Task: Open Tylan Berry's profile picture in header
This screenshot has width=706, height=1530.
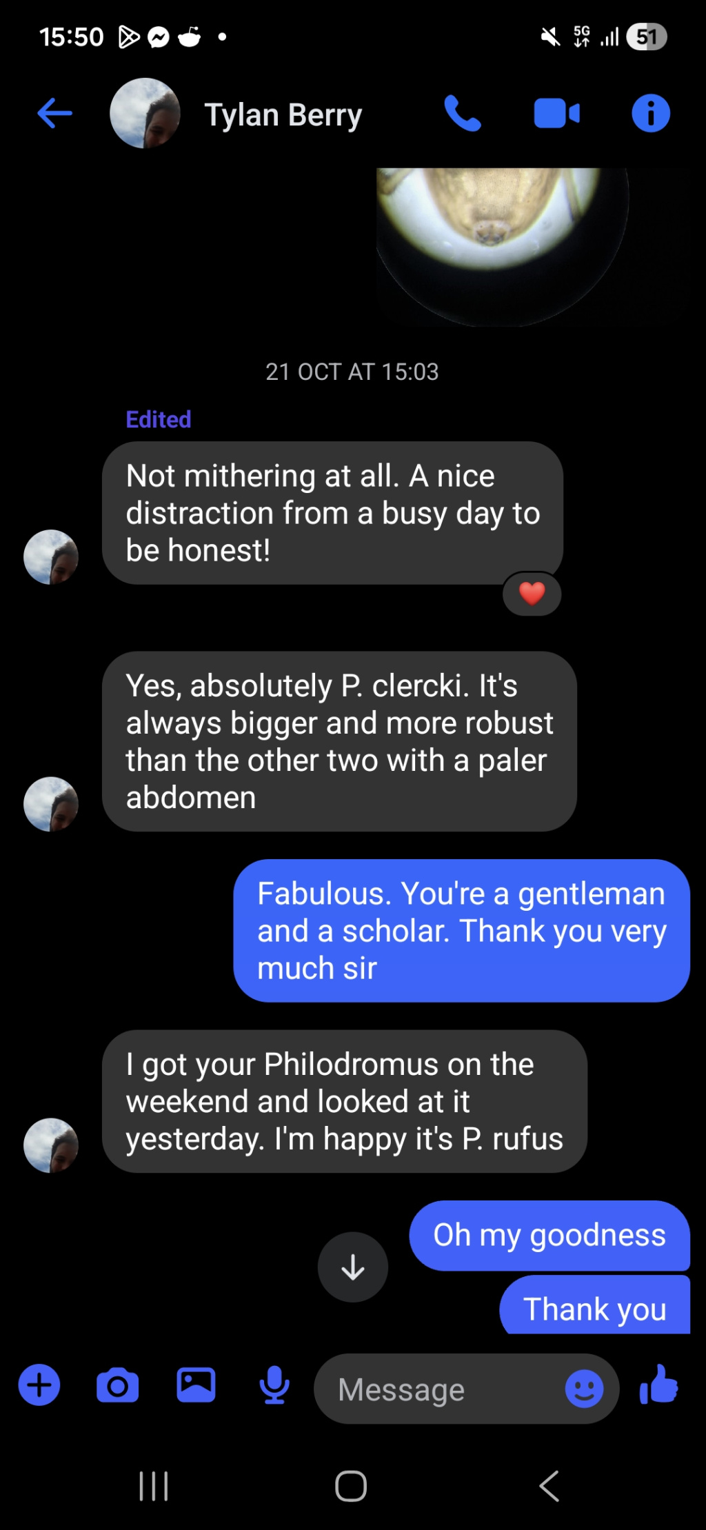Action: (x=145, y=114)
